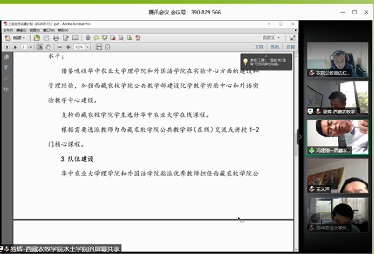This screenshot has height=254, width=374.
Task: Click the Zoom out minus icon
Action: tap(60, 47)
